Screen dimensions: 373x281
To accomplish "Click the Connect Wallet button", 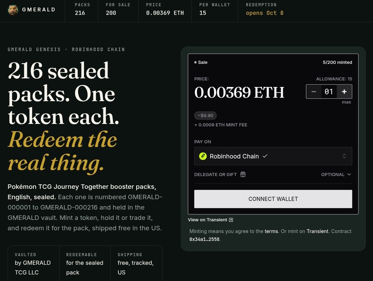I will (273, 199).
